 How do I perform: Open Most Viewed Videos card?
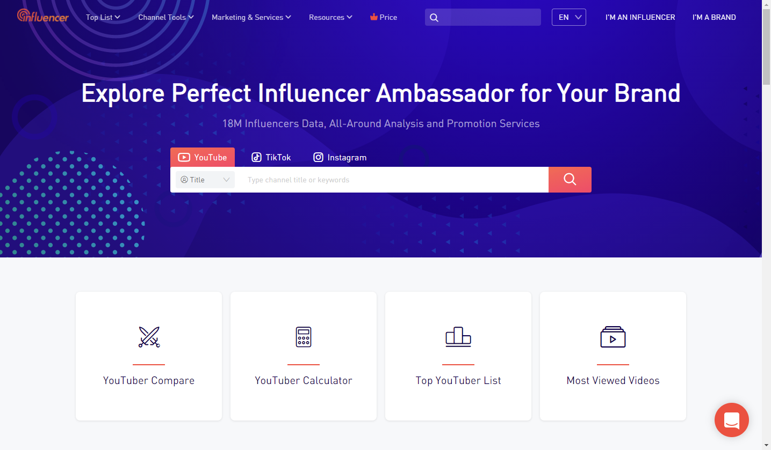tap(613, 356)
